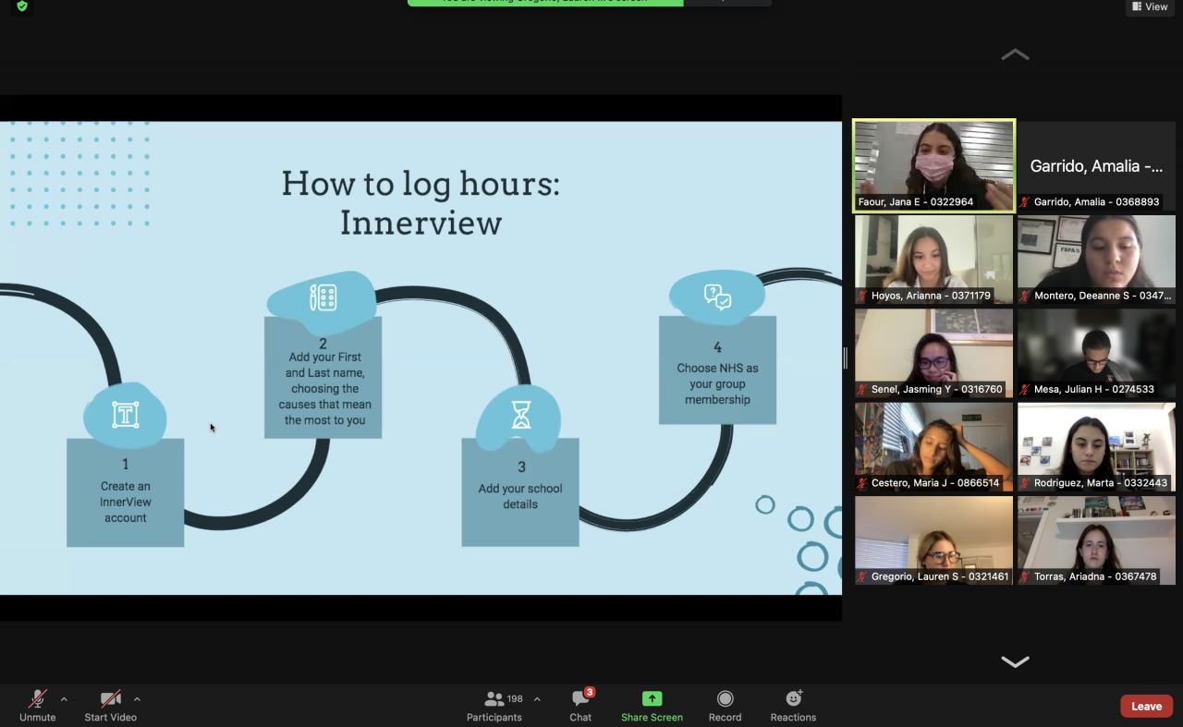
Task: Turn on camera with Start Video
Action: click(x=110, y=706)
